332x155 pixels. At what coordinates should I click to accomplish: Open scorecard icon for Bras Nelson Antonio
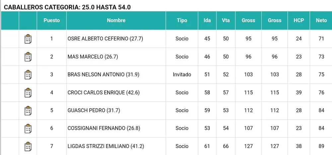(28, 75)
